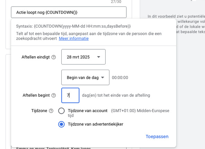
Task: Click the COUNTDOWN syntax text line
Action: [x=73, y=26]
